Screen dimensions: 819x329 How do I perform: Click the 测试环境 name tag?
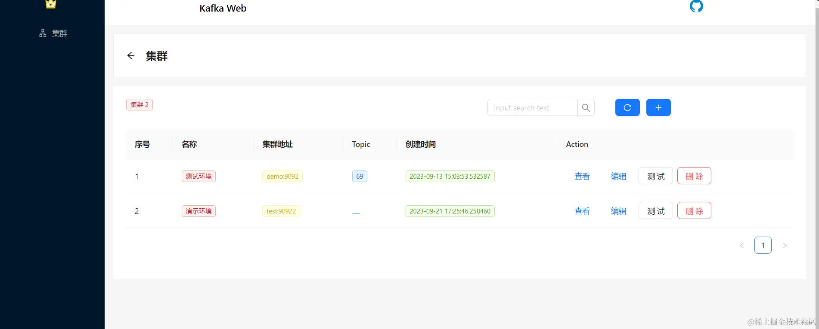[x=199, y=176]
